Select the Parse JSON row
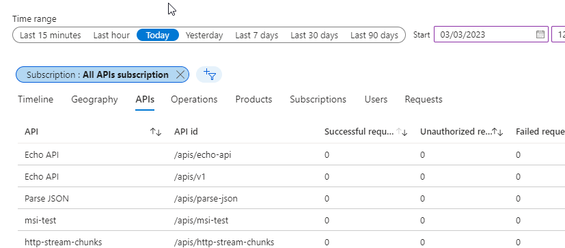 coord(291,199)
